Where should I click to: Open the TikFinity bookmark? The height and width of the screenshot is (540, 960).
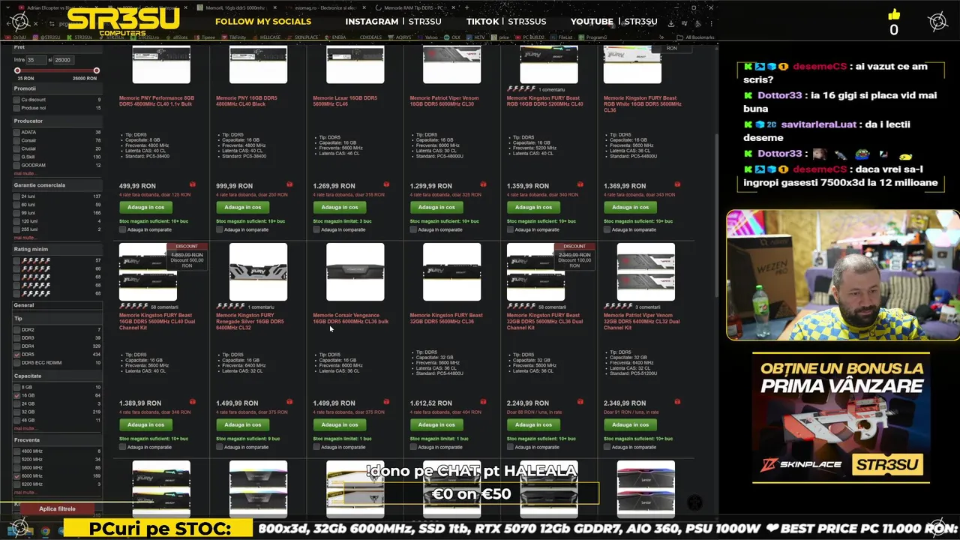pyautogui.click(x=235, y=37)
